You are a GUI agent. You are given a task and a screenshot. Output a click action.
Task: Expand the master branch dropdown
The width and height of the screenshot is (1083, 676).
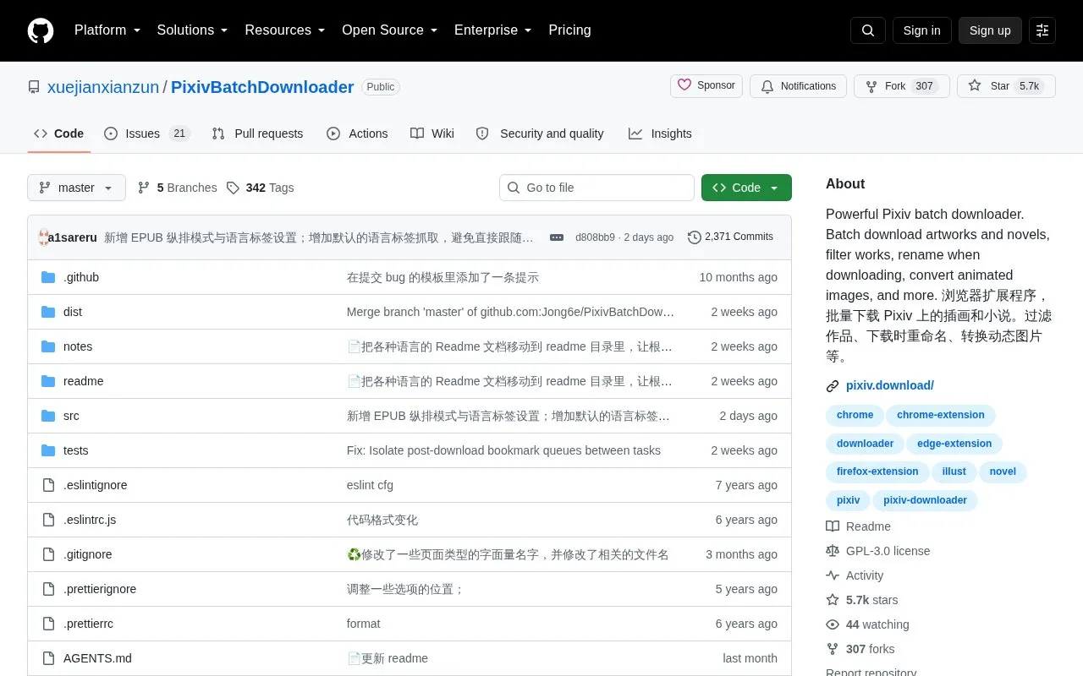76,188
